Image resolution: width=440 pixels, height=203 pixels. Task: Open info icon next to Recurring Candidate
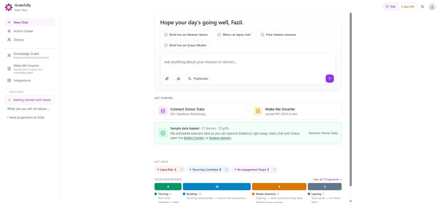point(226,169)
